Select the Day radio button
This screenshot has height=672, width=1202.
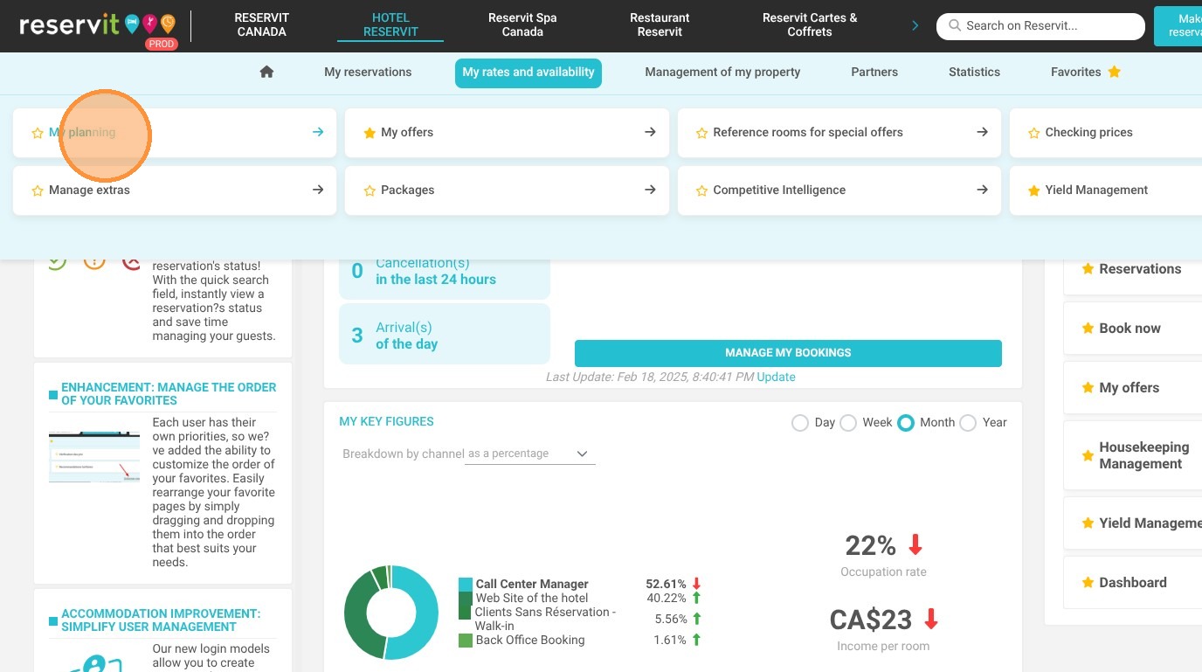click(799, 423)
